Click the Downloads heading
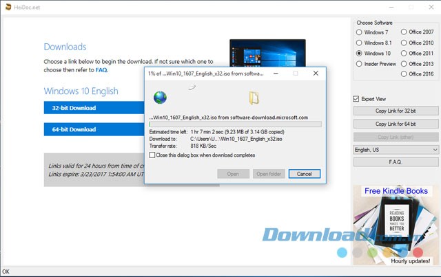 (x=65, y=47)
